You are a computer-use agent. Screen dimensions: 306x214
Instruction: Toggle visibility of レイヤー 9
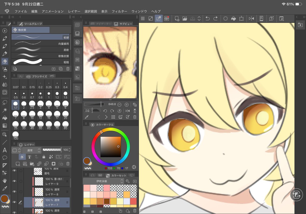(14, 181)
